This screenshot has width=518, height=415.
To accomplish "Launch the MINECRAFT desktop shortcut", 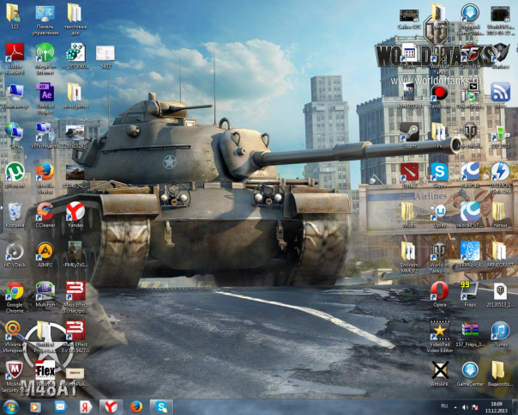I will (x=499, y=250).
